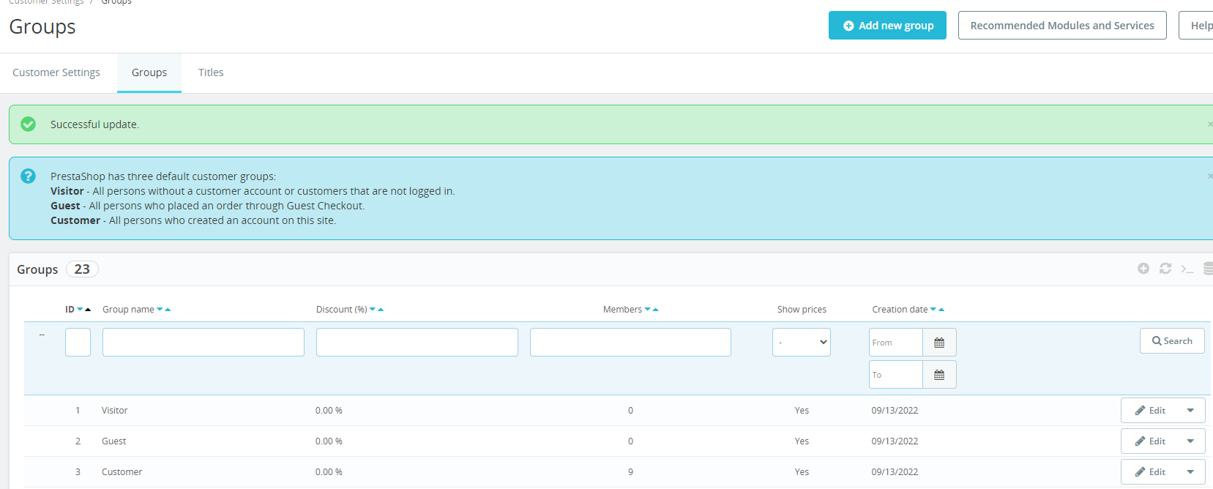Open the Show prices filter dropdown
This screenshot has width=1213, height=489.
tap(802, 343)
